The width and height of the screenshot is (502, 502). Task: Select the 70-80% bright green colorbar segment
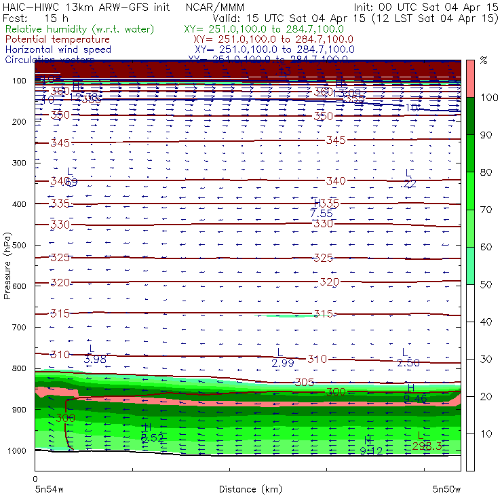pyautogui.click(x=470, y=191)
